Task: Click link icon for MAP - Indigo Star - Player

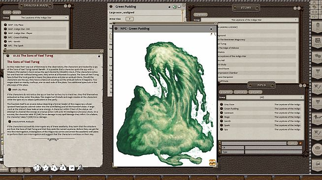Action: point(5,33)
